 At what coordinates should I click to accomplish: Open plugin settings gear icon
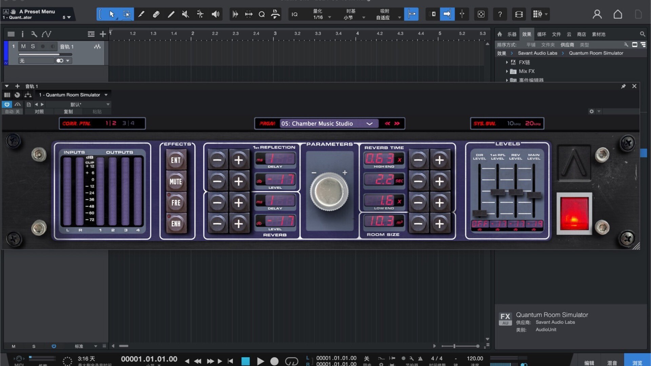tap(592, 111)
